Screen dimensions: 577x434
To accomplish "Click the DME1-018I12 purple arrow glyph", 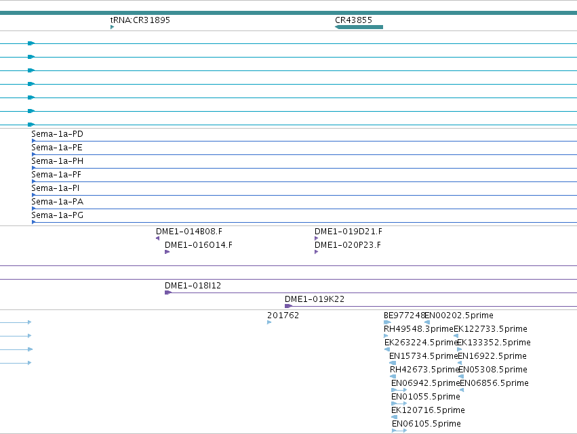I will (168, 292).
